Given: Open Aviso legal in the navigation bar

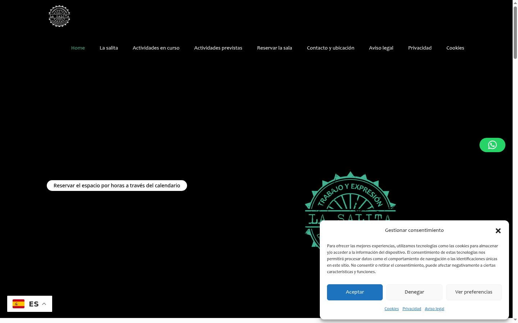Looking at the screenshot, I should pos(381,48).
